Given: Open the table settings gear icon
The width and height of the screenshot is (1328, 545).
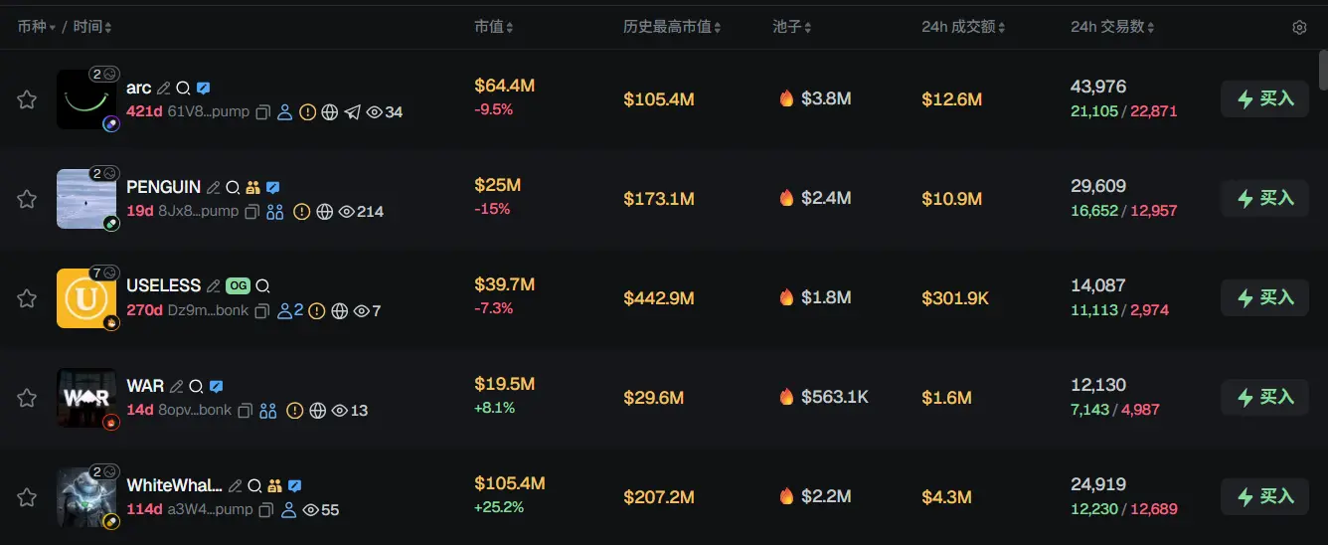Looking at the screenshot, I should (1299, 28).
